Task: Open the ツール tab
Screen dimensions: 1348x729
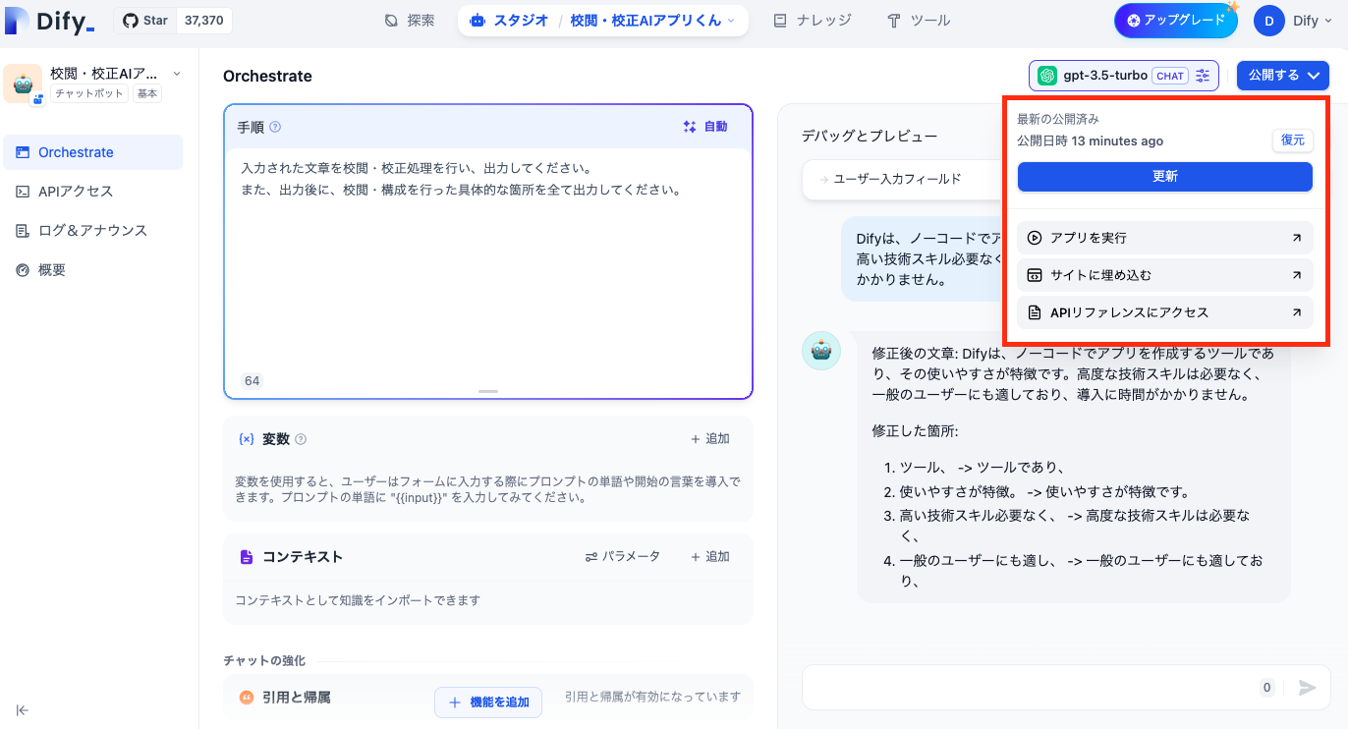Action: pos(918,20)
